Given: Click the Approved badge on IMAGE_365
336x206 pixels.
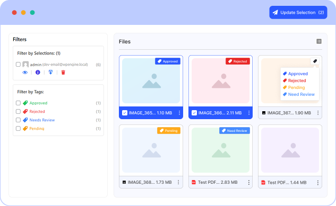Looking at the screenshot, I should (168, 61).
